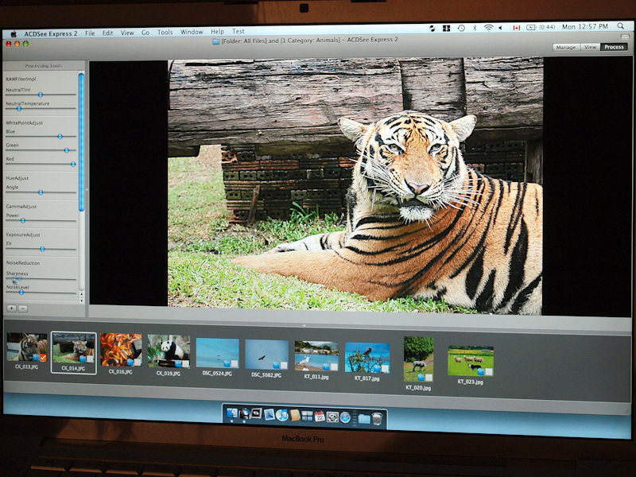Viewport: 636px width, 477px height.
Task: Launch iTunes from the Dock
Action: 282,415
